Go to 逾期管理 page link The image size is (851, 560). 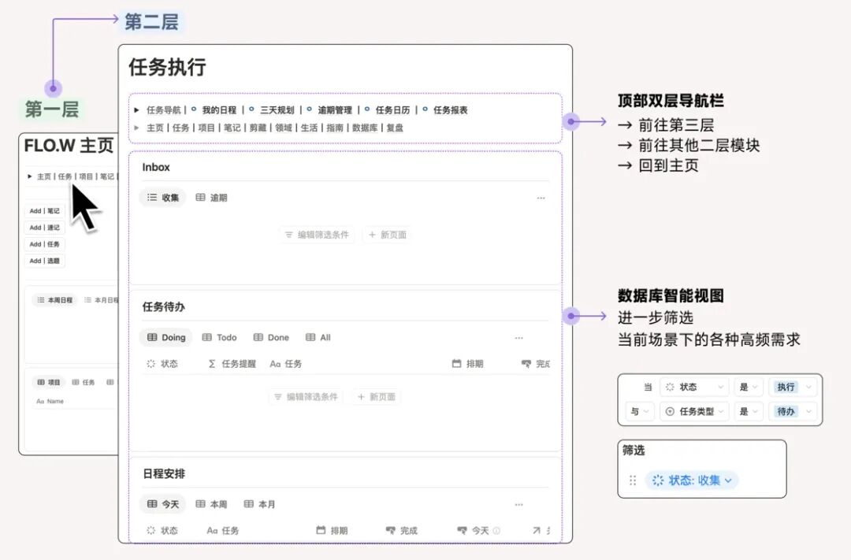pyautogui.click(x=335, y=110)
